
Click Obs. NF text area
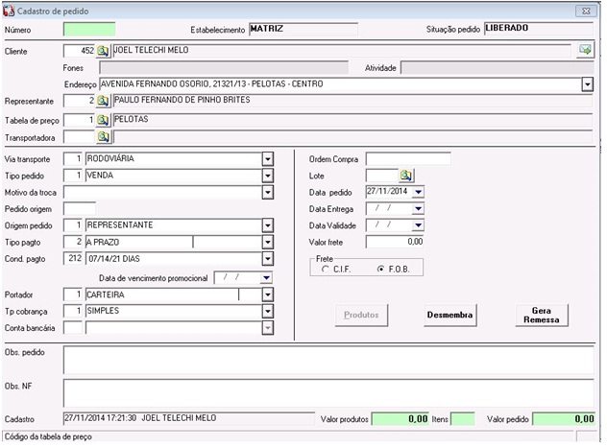[328, 393]
